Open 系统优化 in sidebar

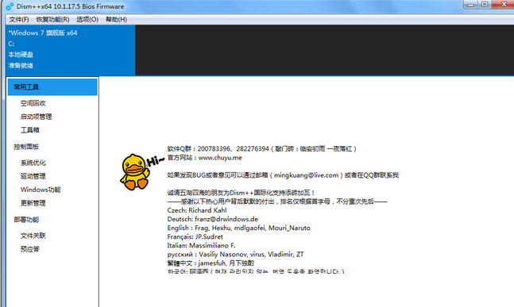33,163
